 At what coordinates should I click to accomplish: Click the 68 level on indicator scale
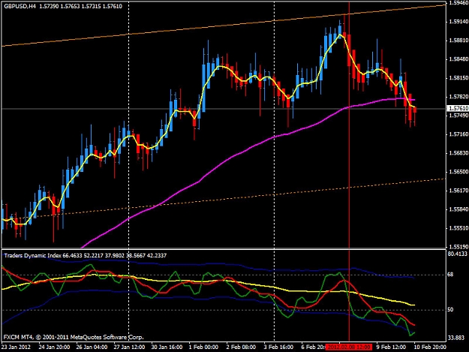[x=451, y=275]
